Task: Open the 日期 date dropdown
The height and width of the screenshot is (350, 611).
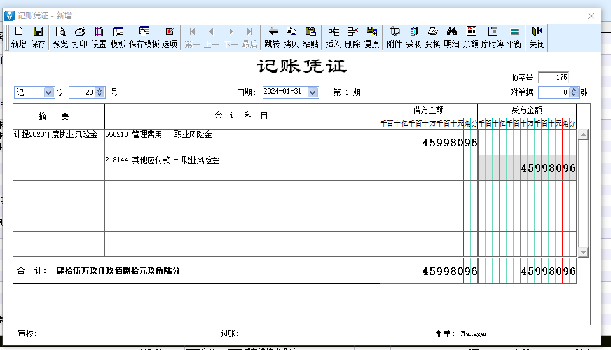Action: (312, 92)
